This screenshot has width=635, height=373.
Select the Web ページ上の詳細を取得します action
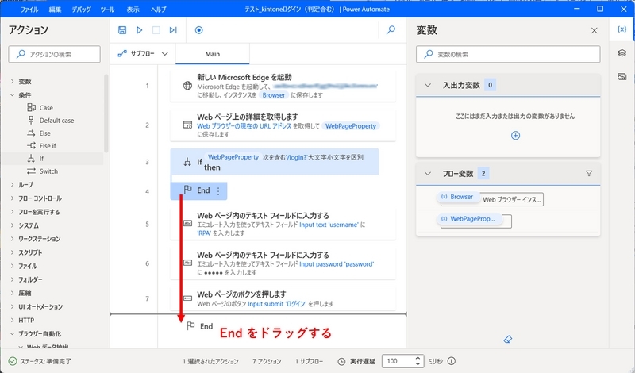pos(283,125)
